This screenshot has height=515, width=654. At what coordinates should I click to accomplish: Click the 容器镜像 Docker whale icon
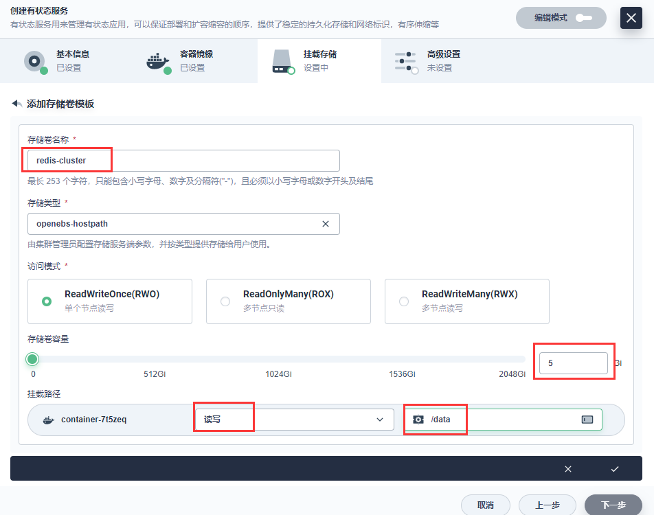click(x=159, y=60)
